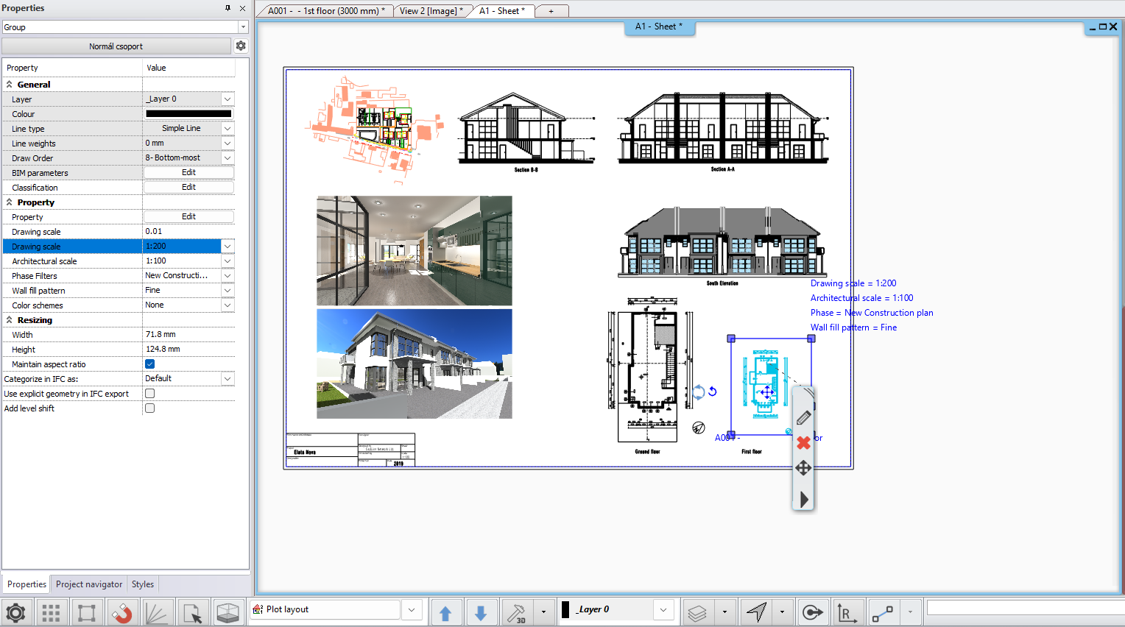Click the blue down arrow floor button
This screenshot has height=627, width=1125.
coord(481,612)
